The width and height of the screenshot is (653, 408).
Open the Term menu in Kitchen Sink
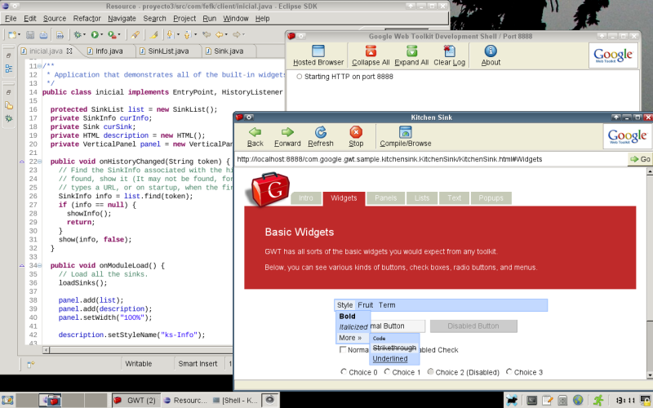click(387, 305)
